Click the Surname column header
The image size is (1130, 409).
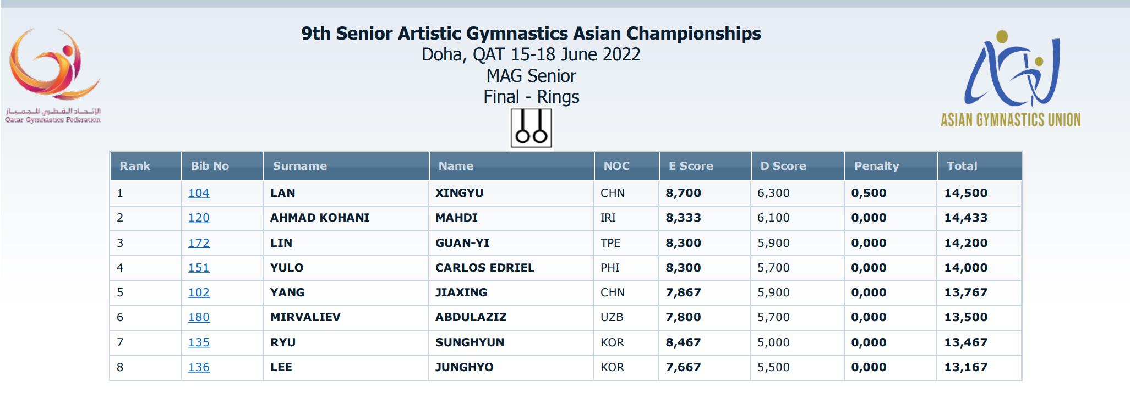pyautogui.click(x=300, y=166)
